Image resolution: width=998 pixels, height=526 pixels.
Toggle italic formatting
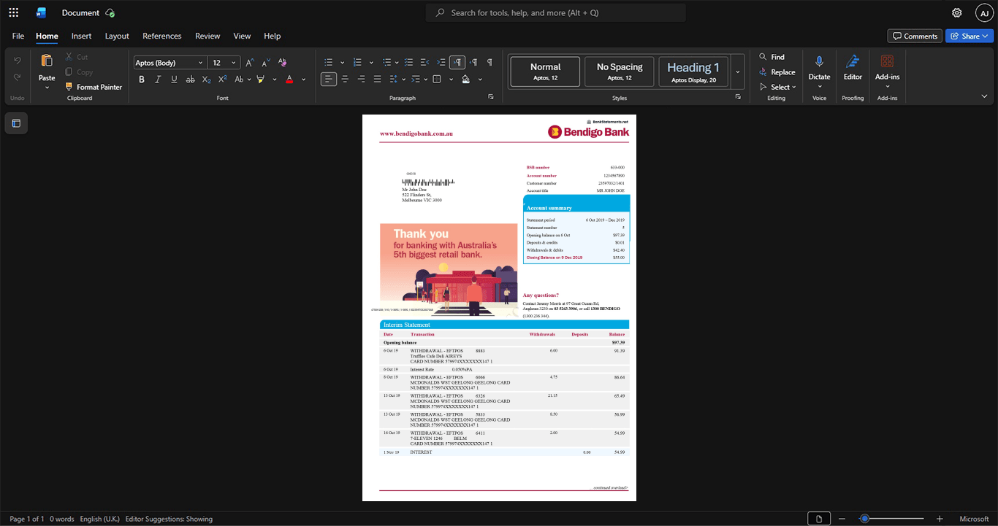point(158,79)
